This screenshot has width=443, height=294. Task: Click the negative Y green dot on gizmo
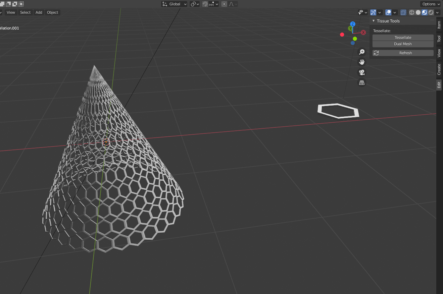tap(355, 39)
